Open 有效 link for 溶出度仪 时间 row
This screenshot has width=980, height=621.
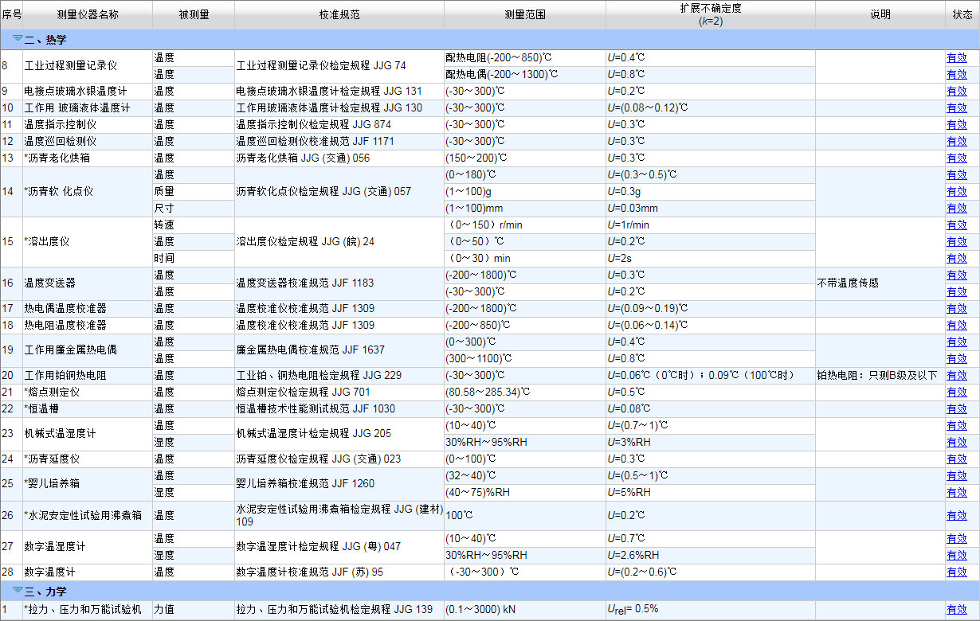pyautogui.click(x=956, y=258)
